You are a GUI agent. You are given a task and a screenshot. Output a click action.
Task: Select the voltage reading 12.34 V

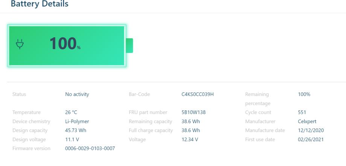pos(190,139)
